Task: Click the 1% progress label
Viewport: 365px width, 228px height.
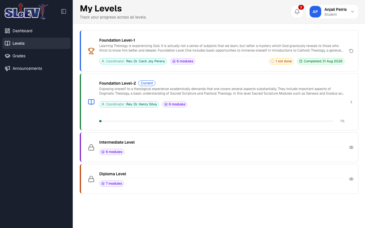Action: [342, 121]
